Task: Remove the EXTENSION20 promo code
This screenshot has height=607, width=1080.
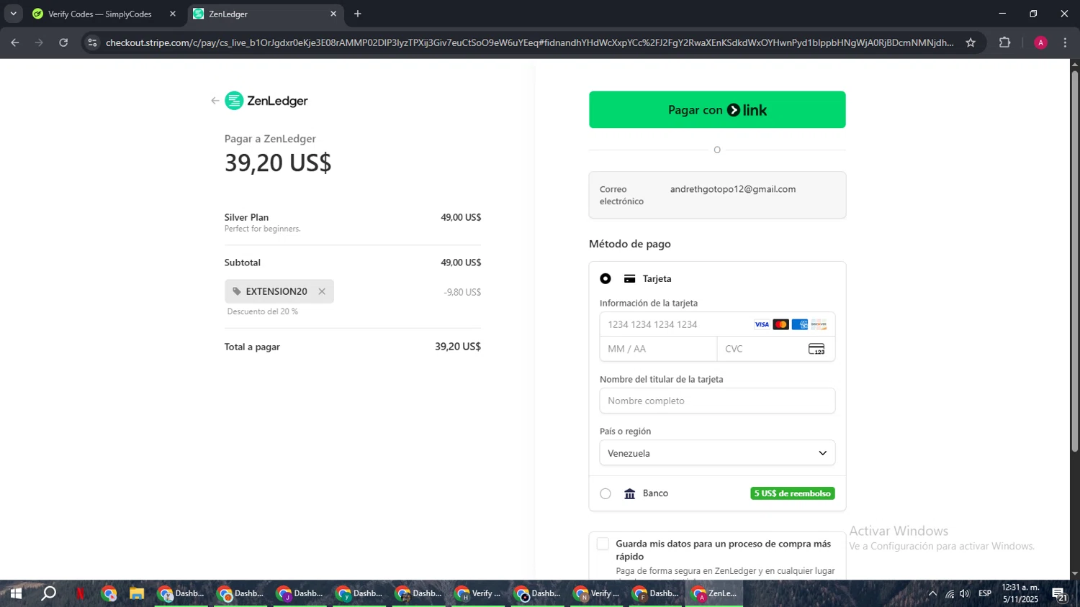Action: coord(322,291)
